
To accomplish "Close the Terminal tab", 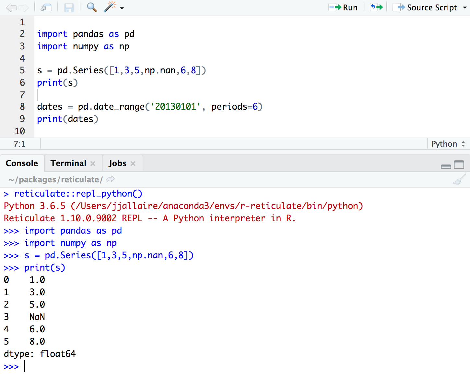I will 93,164.
